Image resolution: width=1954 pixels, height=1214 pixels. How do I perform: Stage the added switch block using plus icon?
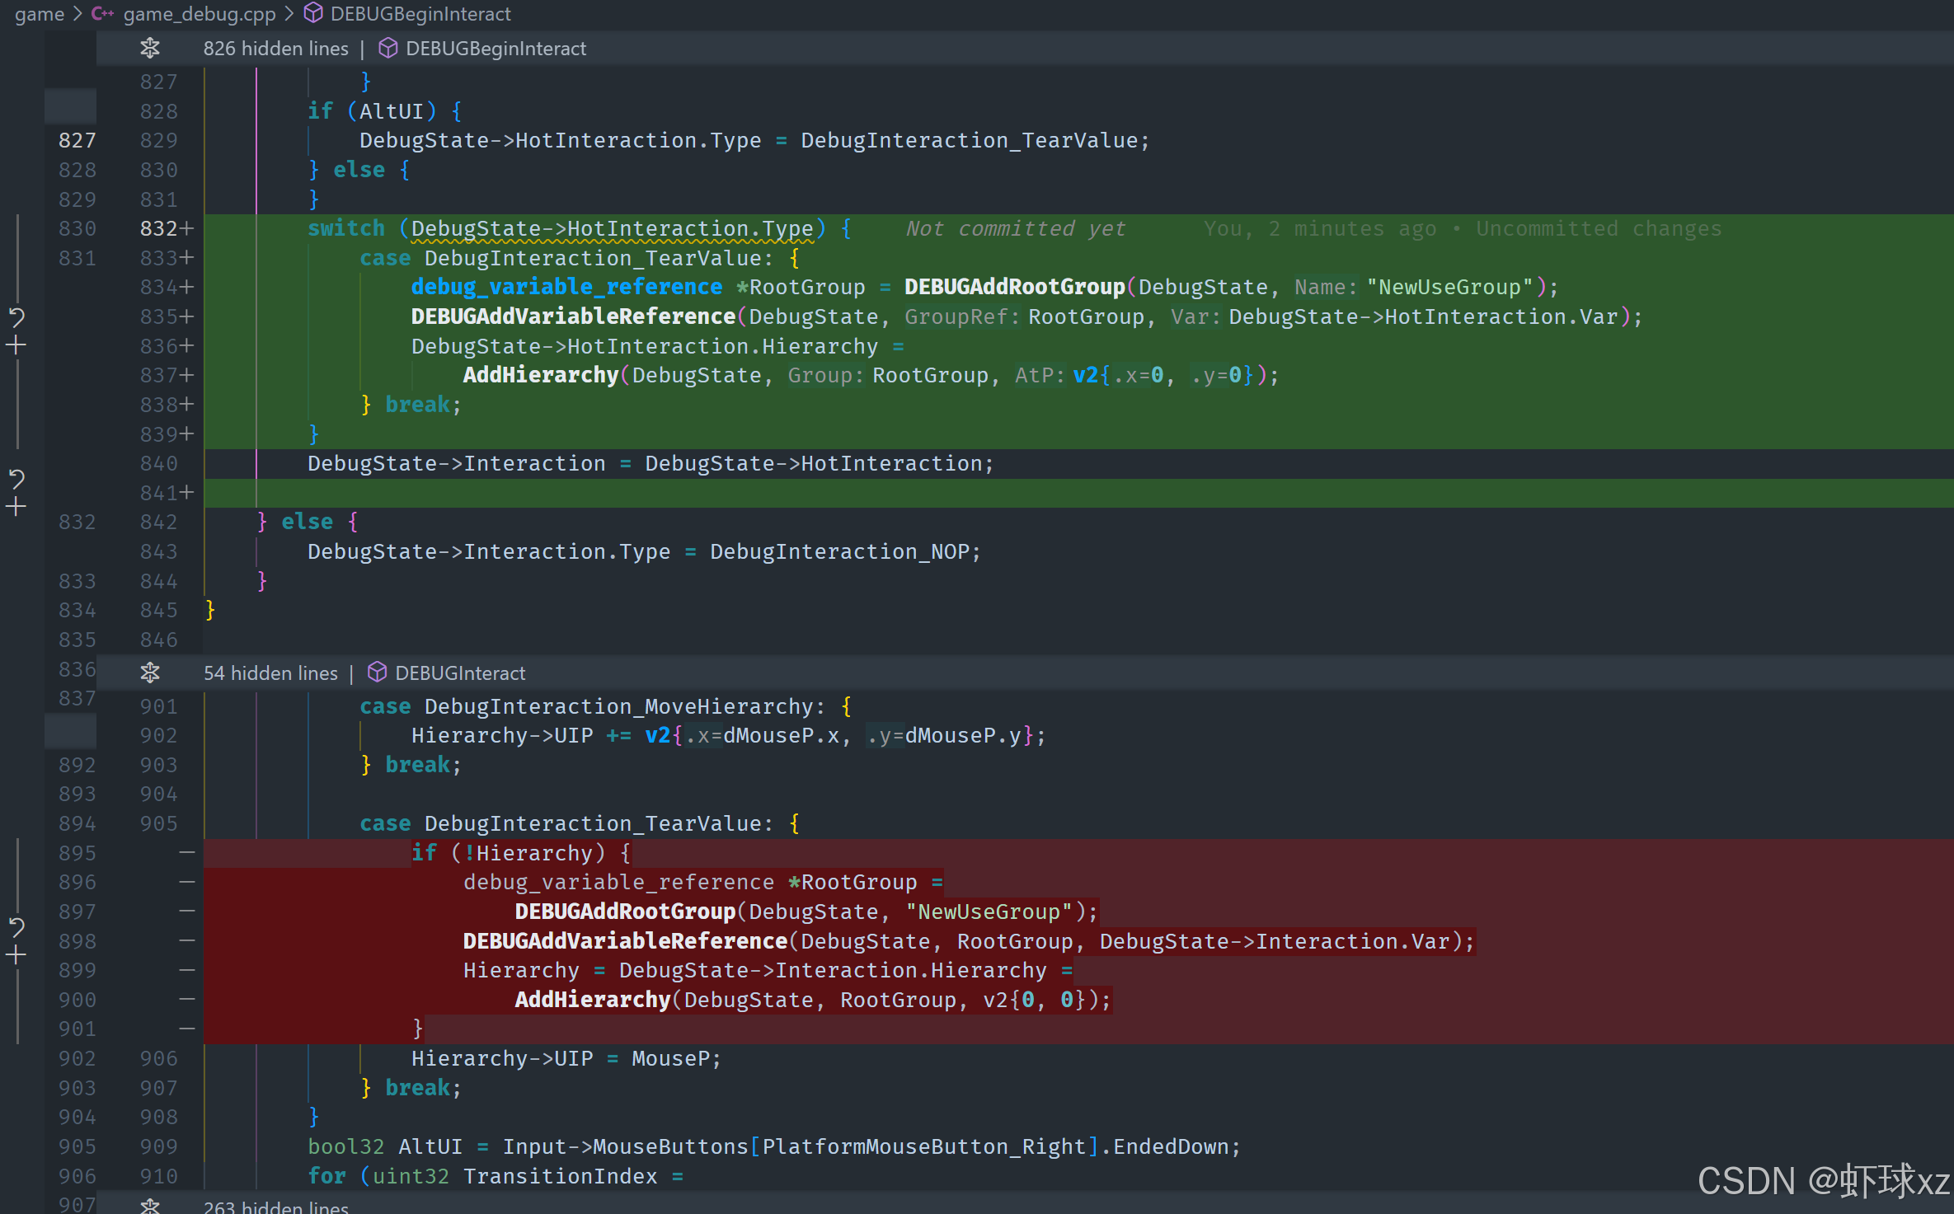tap(16, 345)
